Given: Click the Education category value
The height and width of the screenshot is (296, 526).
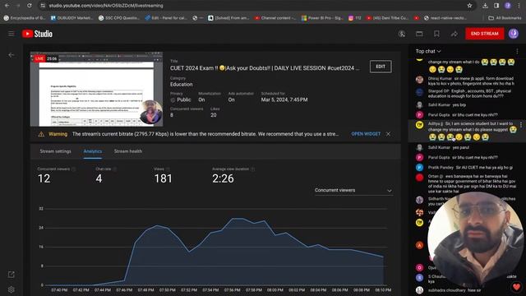Looking at the screenshot, I should tap(181, 84).
